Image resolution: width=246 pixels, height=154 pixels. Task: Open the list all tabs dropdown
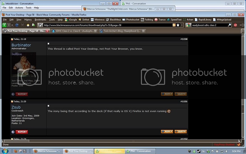click(242, 31)
